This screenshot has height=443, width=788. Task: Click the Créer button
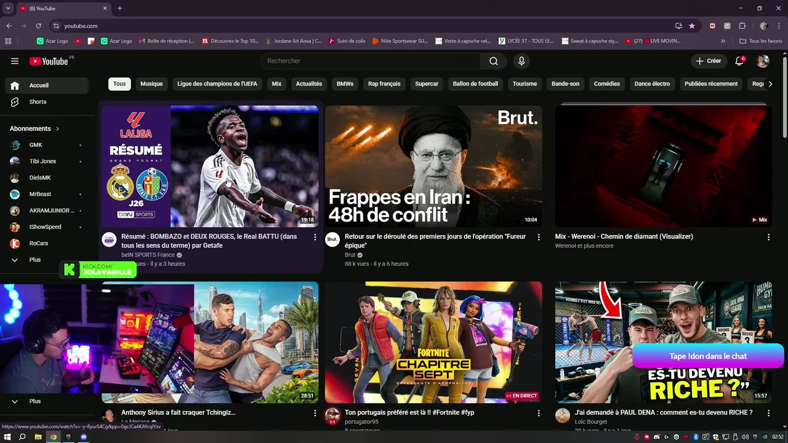pos(708,61)
